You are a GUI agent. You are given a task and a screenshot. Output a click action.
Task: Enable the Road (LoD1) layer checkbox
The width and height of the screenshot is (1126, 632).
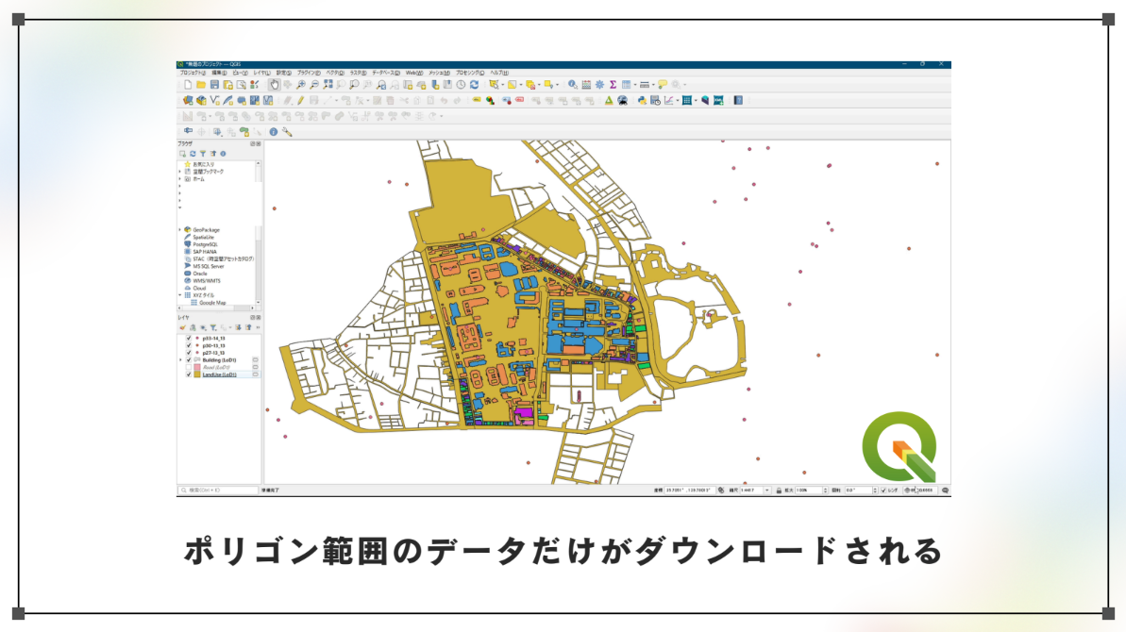(x=189, y=367)
